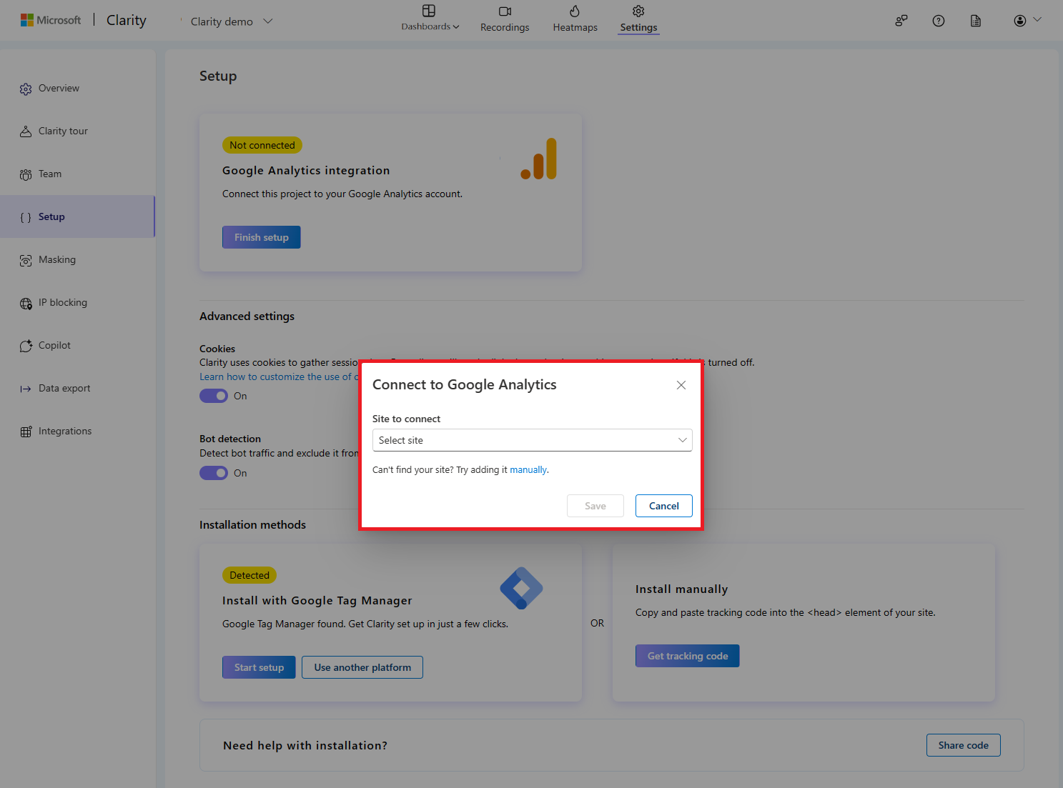Click the Integrations grid icon
The height and width of the screenshot is (788, 1063).
point(26,432)
